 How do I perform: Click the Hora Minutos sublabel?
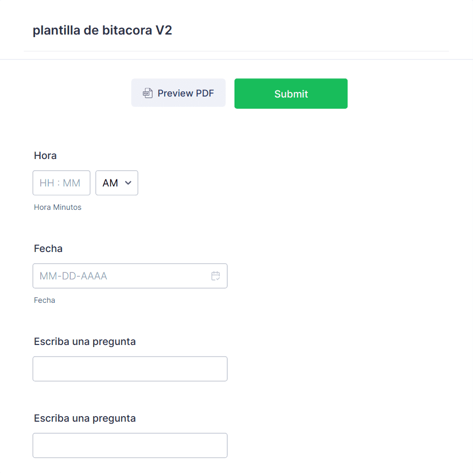(x=57, y=207)
